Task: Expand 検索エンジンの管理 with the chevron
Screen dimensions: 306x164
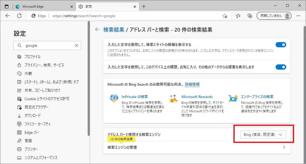Action: tap(284, 147)
